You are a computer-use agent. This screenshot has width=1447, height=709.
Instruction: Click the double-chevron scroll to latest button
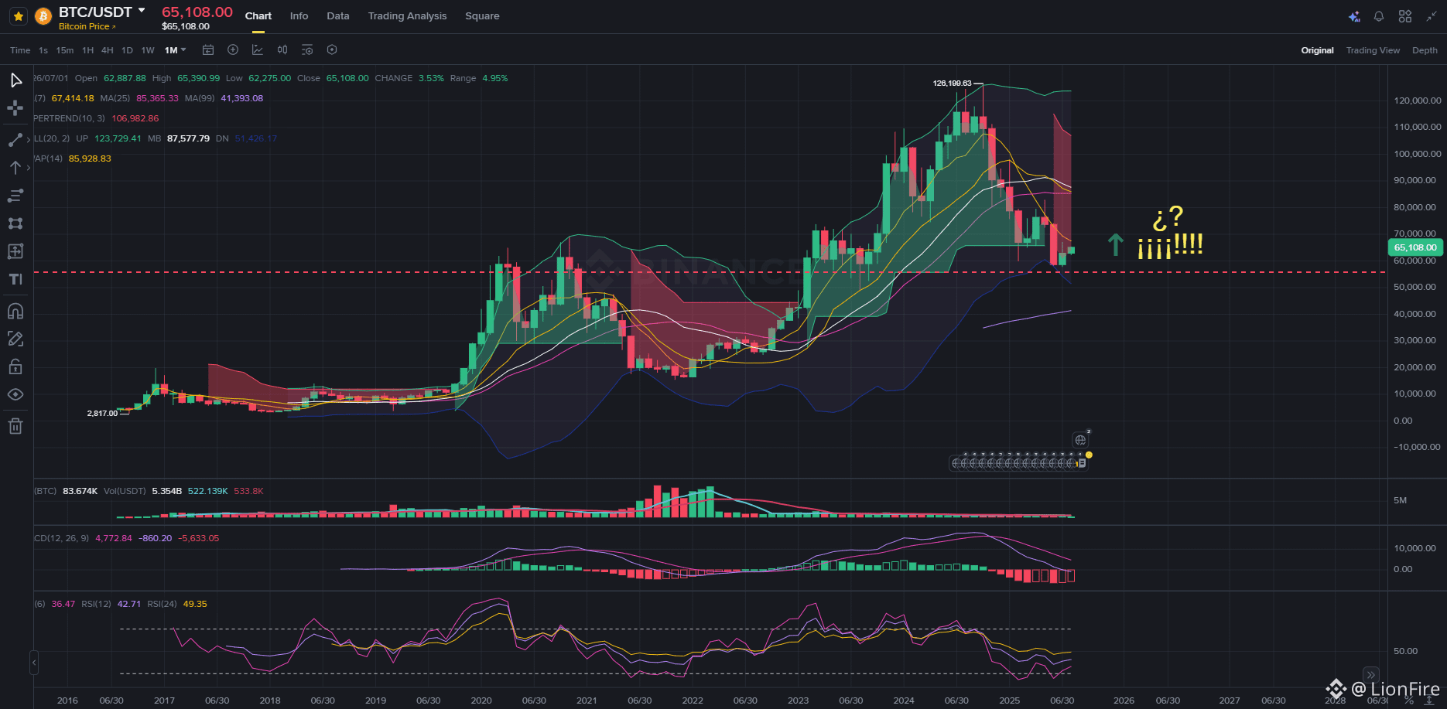pos(1370,674)
